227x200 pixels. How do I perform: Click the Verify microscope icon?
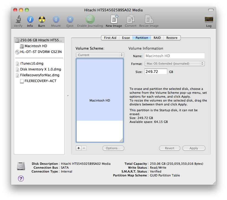click(x=18, y=19)
